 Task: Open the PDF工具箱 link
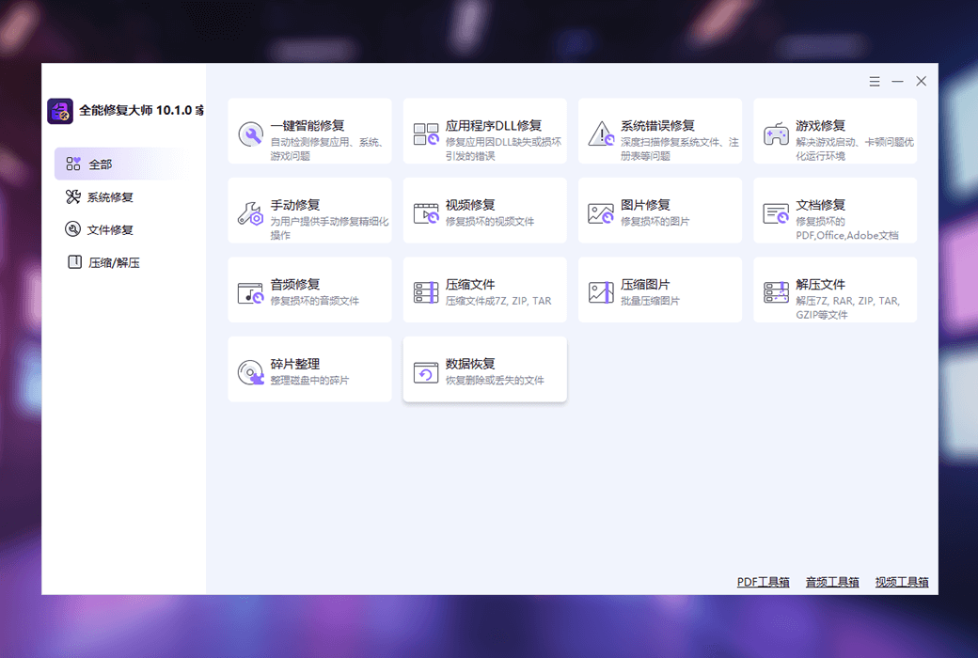coord(763,583)
